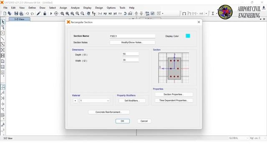Click the Move Down in list arrow icon
The width and height of the screenshot is (267, 150).
point(141,13)
